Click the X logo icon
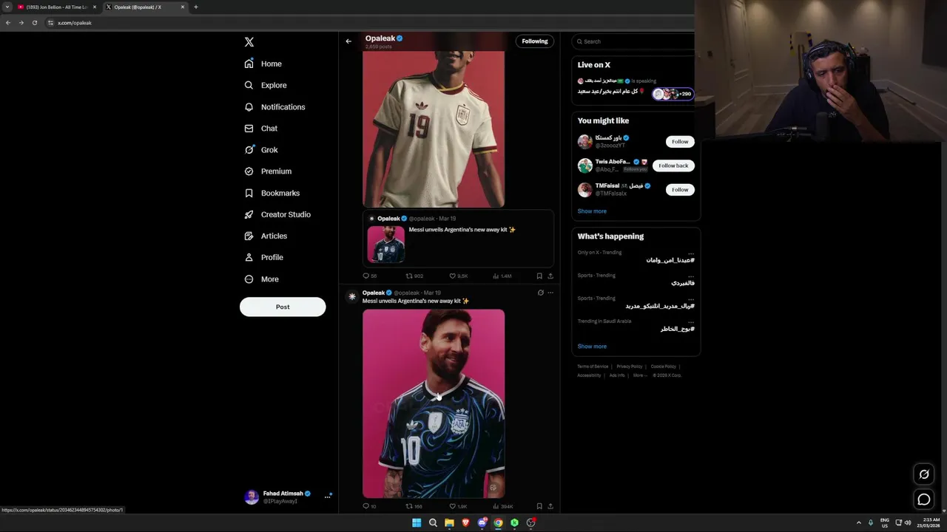Screen dimensions: 947x532 249,42
